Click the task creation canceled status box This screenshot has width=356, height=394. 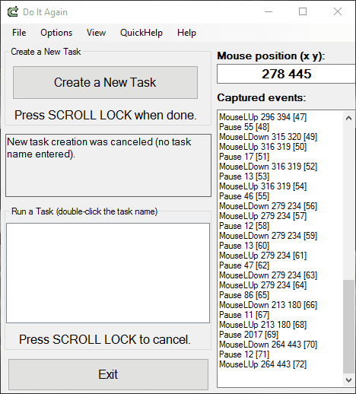108,165
